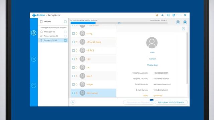Click the MSN field label

click(145, 96)
